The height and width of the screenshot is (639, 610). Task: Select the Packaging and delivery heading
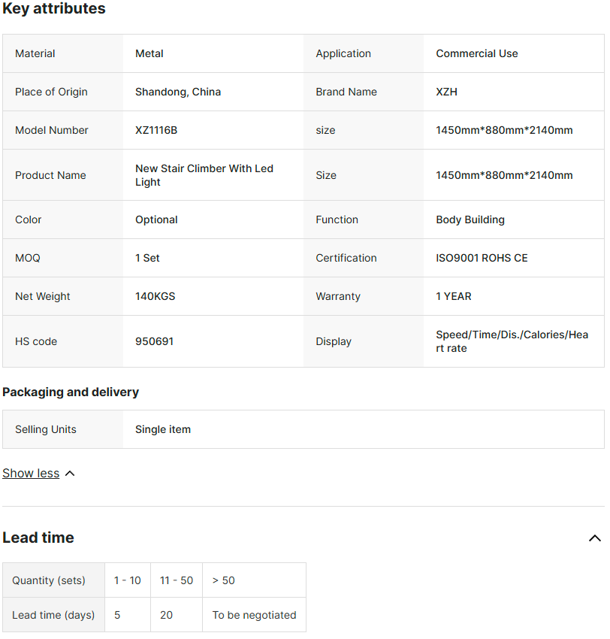coord(71,392)
